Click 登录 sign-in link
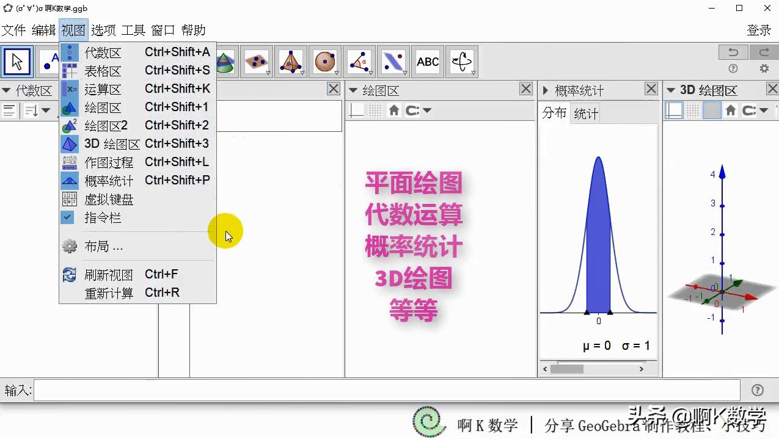 tap(759, 30)
